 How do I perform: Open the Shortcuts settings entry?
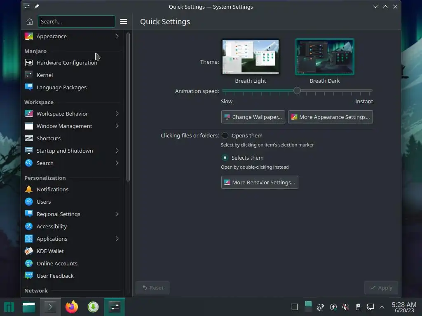pyautogui.click(x=72, y=138)
